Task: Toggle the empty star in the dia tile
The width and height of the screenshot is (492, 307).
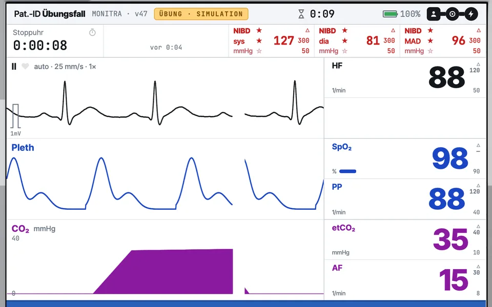Action: pyautogui.click(x=344, y=51)
